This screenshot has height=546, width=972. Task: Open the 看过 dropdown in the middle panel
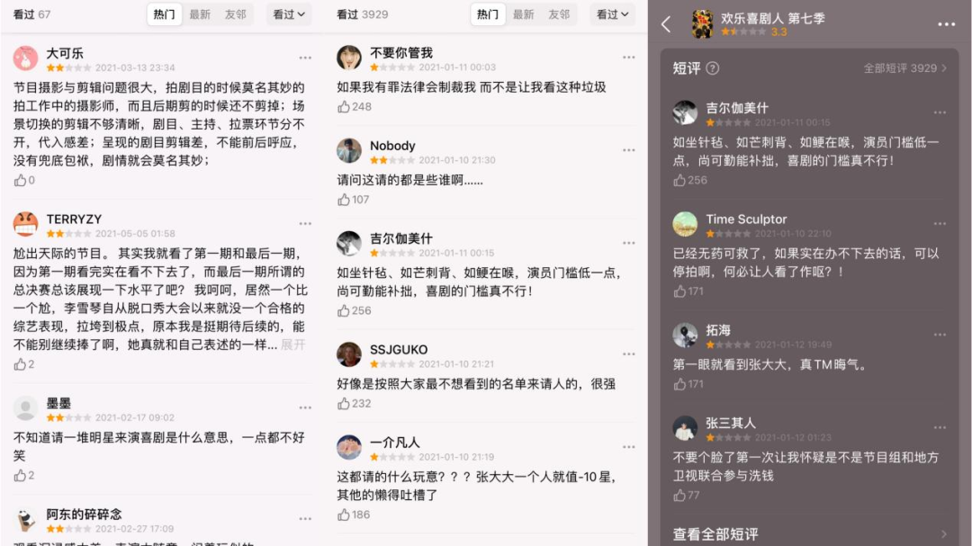point(612,14)
